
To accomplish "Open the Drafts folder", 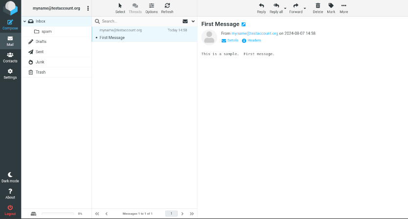I will (x=41, y=41).
